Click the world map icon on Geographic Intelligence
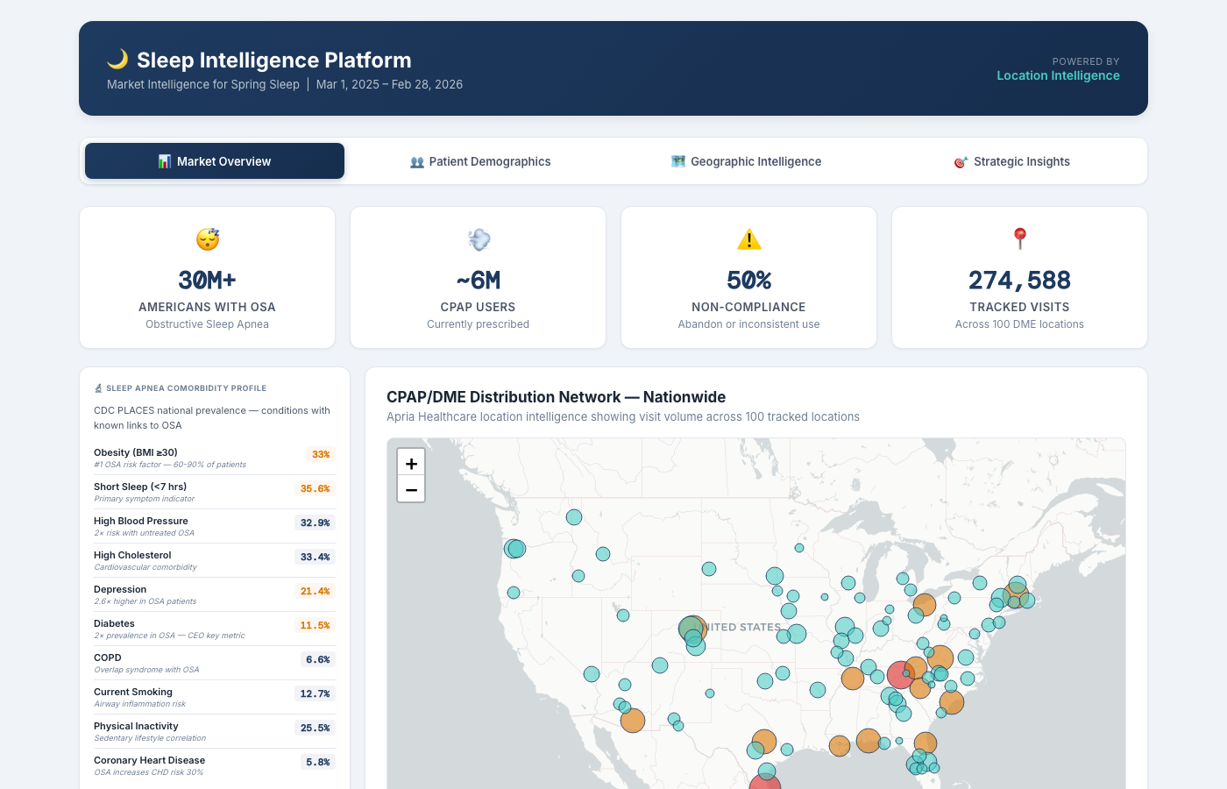This screenshot has width=1227, height=789. [x=677, y=161]
